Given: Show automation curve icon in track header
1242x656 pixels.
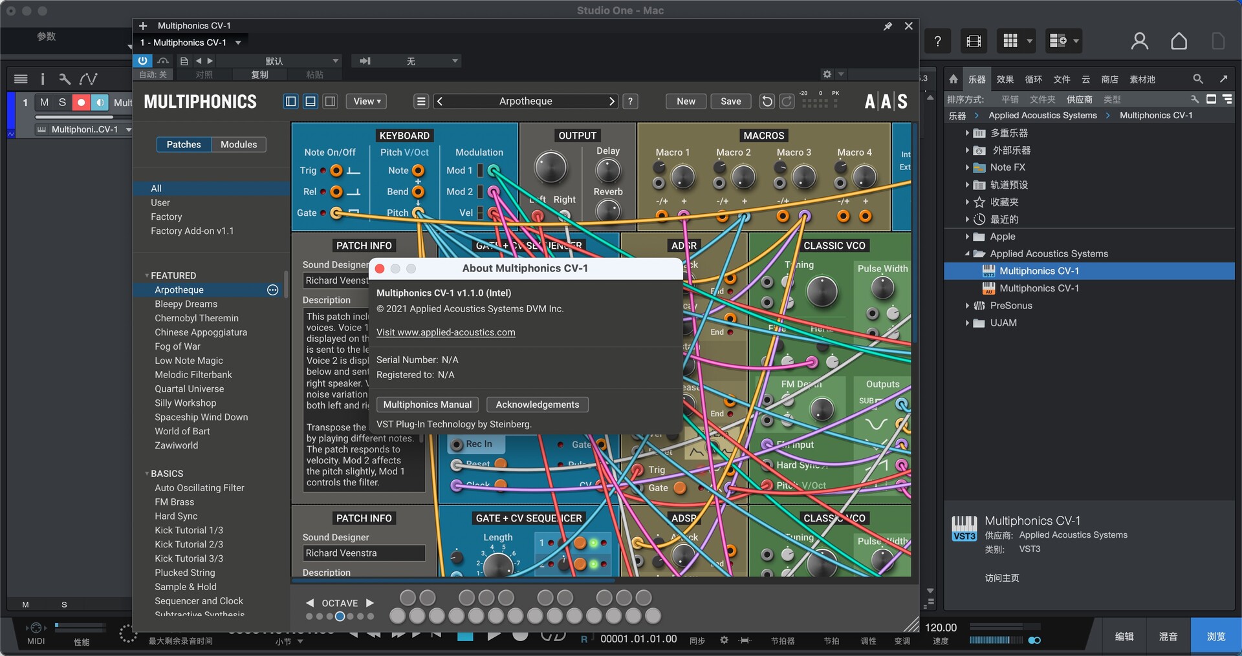Looking at the screenshot, I should point(88,79).
